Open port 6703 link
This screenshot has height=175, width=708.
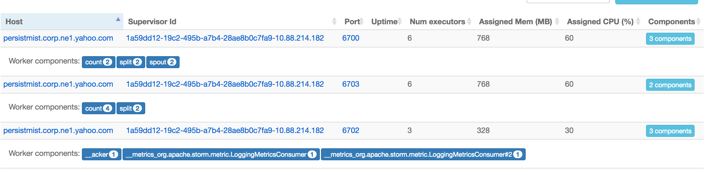pyautogui.click(x=351, y=84)
